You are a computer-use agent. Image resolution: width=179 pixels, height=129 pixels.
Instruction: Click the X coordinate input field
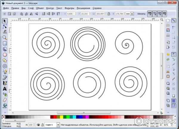(71, 14)
